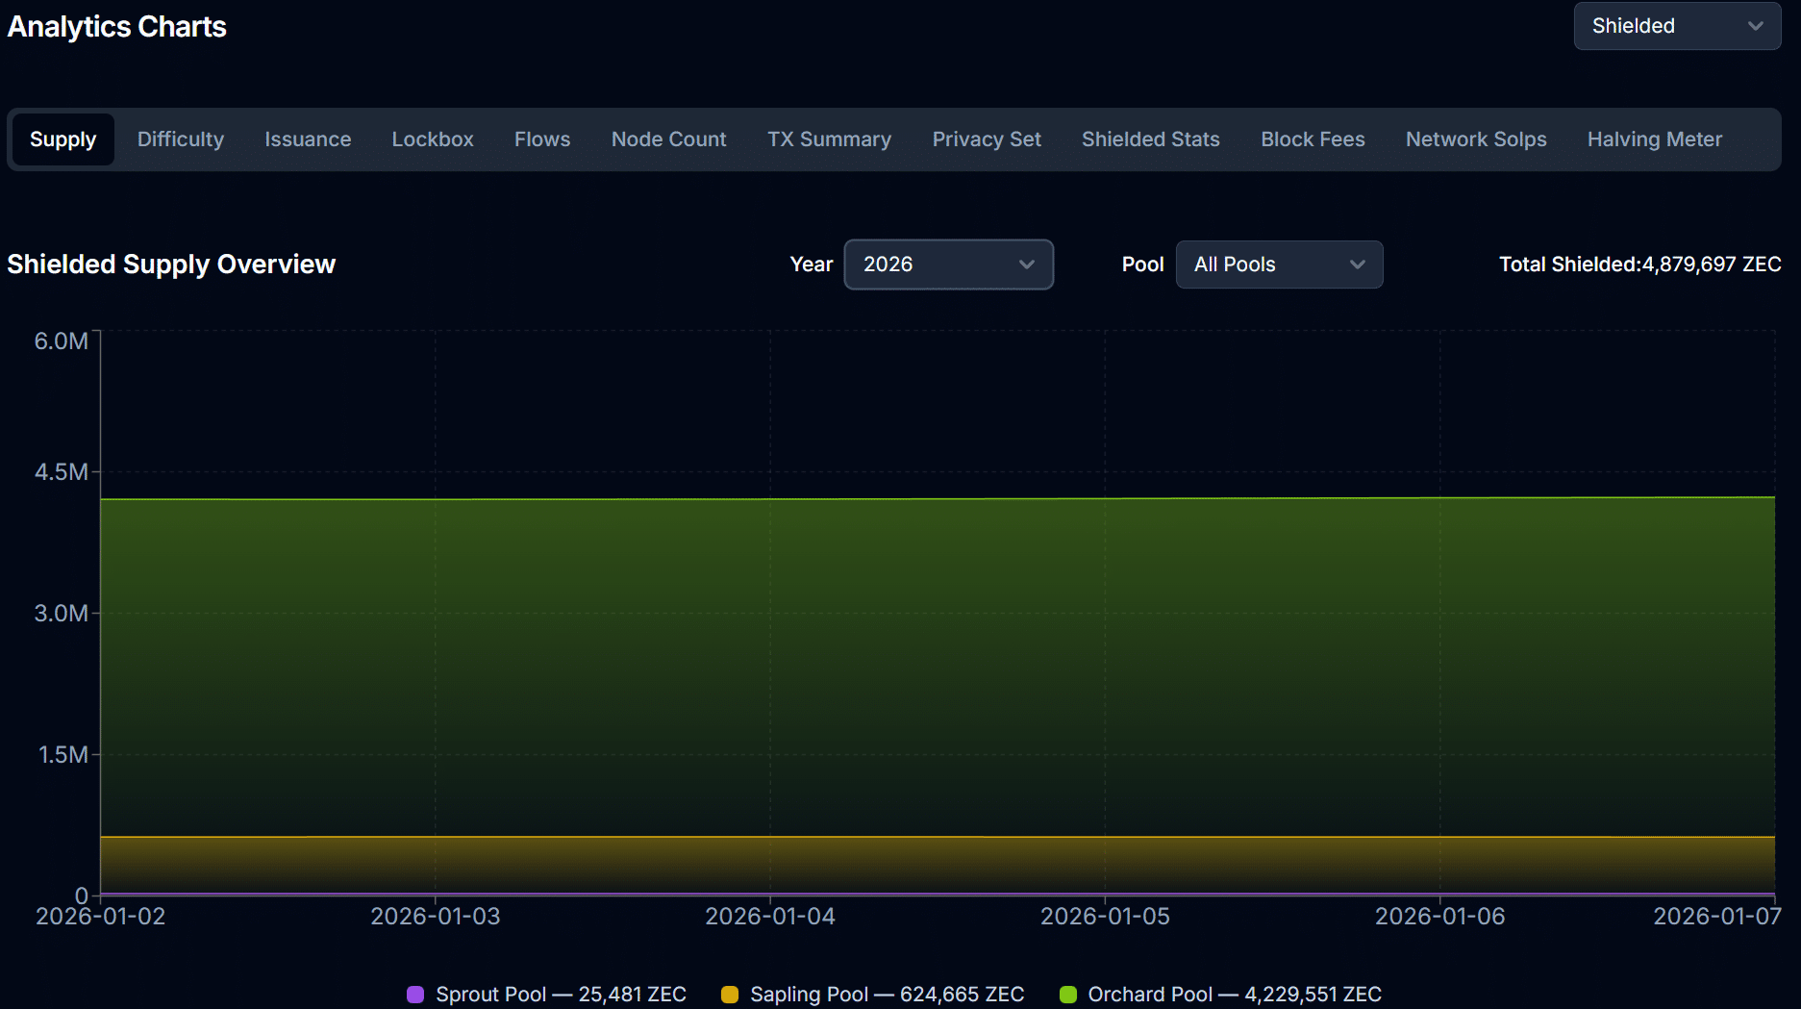Show the Network Solps tab
This screenshot has width=1801, height=1009.
click(x=1476, y=139)
